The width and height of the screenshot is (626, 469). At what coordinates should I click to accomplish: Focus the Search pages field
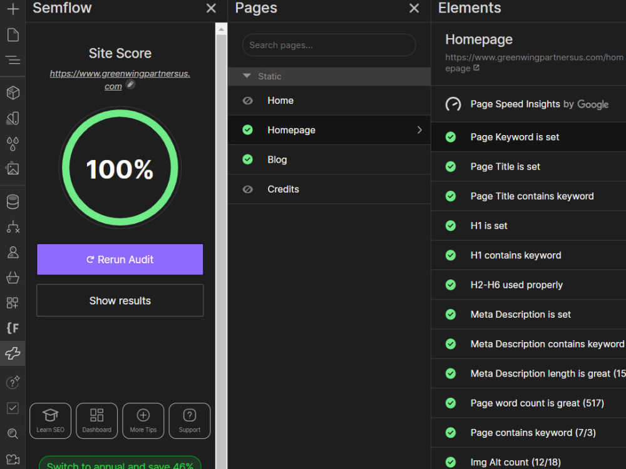point(329,45)
